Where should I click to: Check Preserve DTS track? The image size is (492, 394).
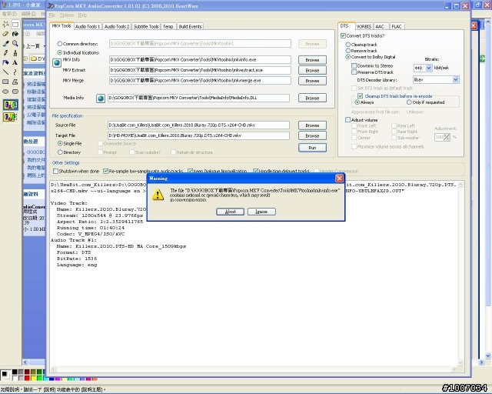(354, 72)
